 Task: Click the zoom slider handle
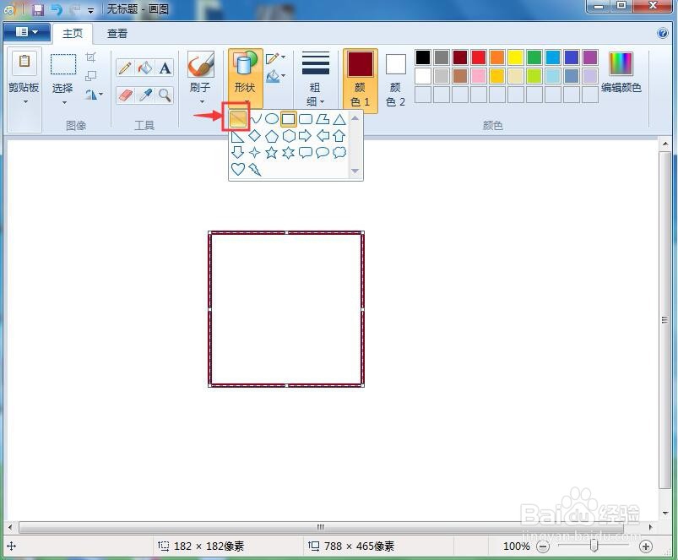[x=594, y=546]
